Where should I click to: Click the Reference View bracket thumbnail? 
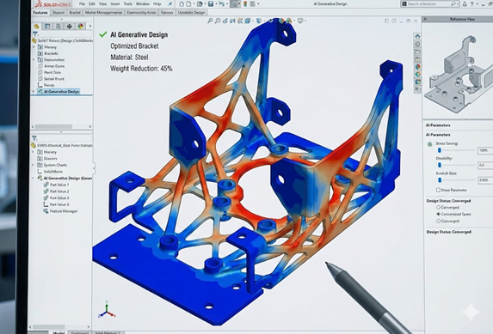[459, 74]
